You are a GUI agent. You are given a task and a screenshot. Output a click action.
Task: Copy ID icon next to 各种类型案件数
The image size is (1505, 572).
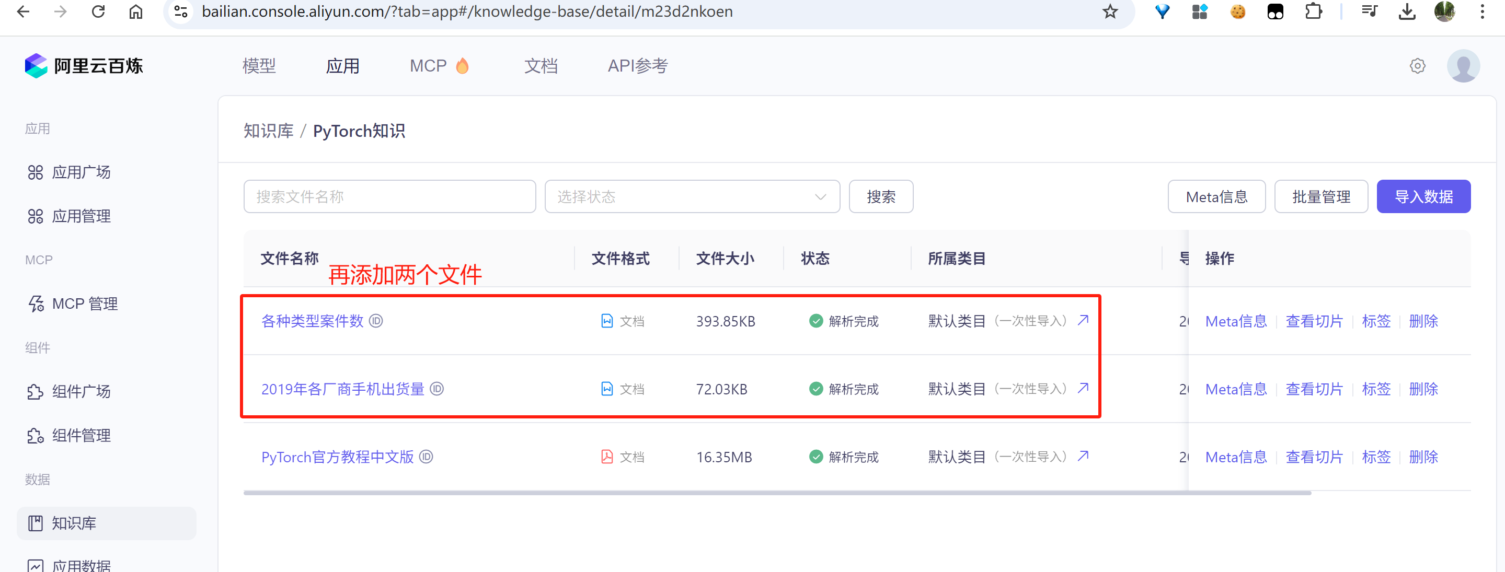[376, 321]
